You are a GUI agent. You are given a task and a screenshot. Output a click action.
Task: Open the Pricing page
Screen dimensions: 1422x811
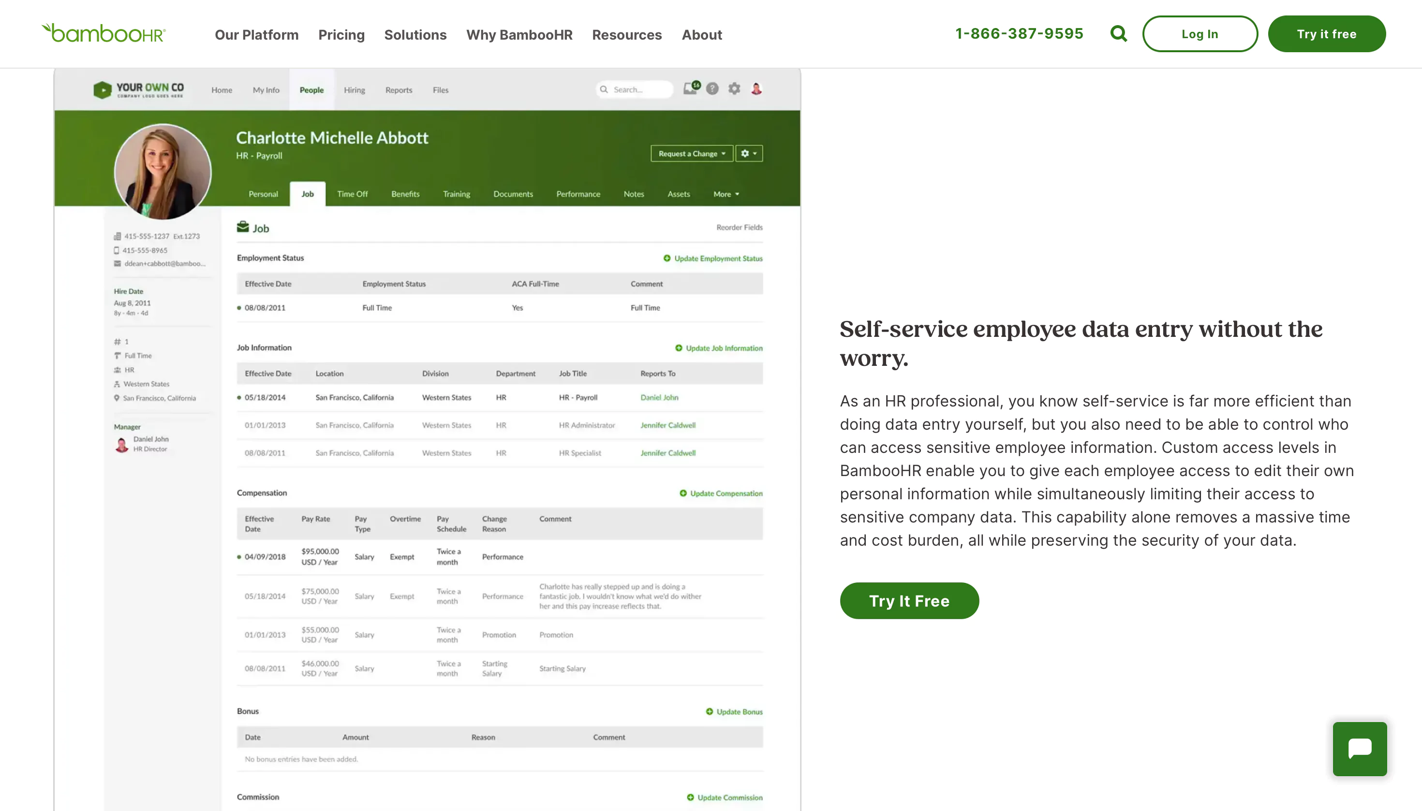point(341,34)
